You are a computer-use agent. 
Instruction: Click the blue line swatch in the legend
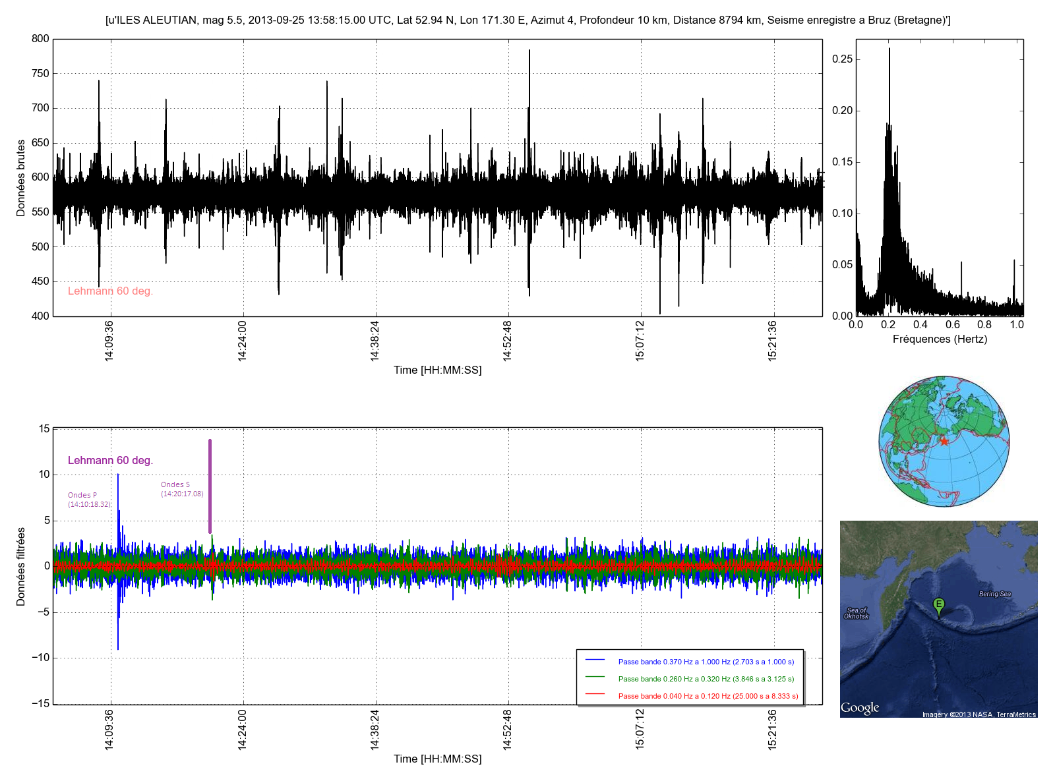click(x=595, y=660)
